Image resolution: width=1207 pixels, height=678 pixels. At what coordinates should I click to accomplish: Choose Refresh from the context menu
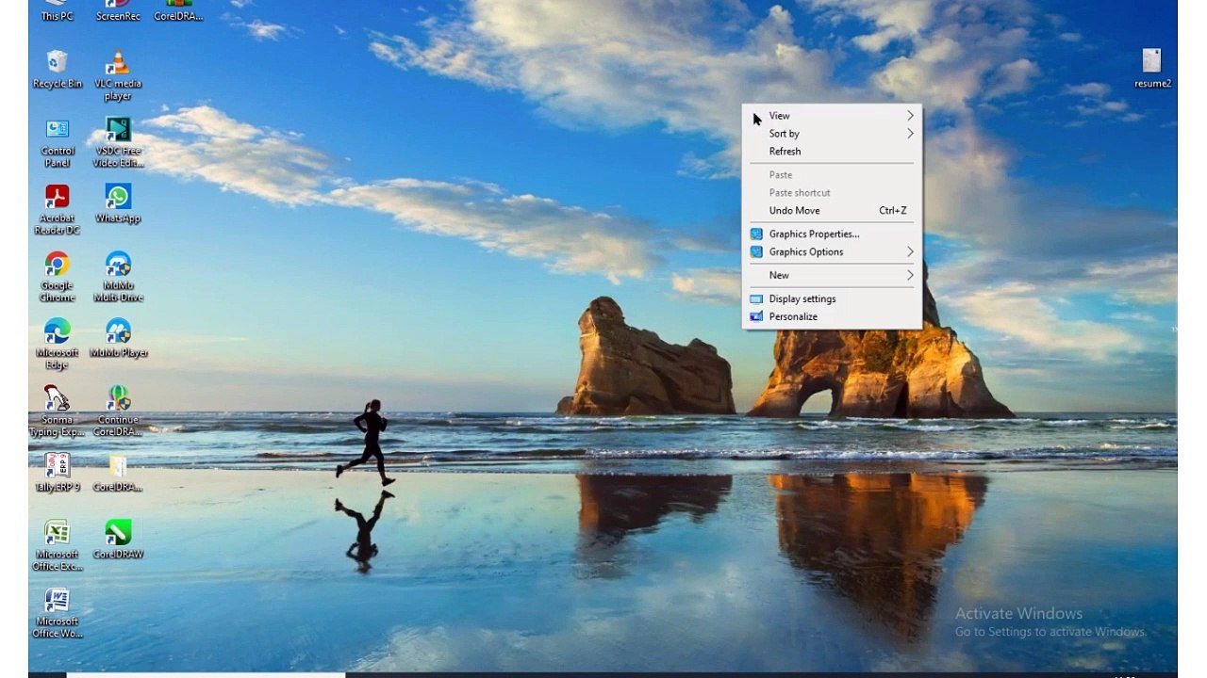[832, 152]
